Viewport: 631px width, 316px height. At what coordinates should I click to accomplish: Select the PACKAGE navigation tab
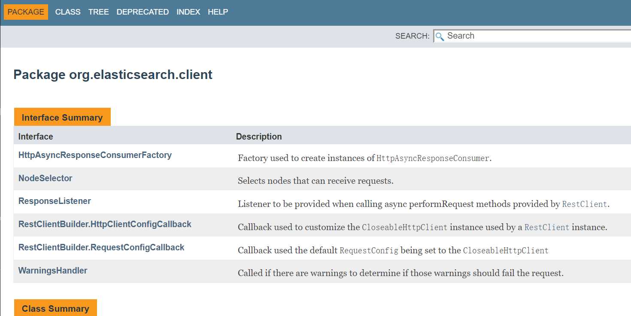pos(26,12)
